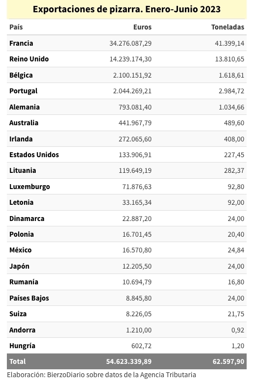Click the Países Bajos row label
254x385 pixels.
(29, 298)
